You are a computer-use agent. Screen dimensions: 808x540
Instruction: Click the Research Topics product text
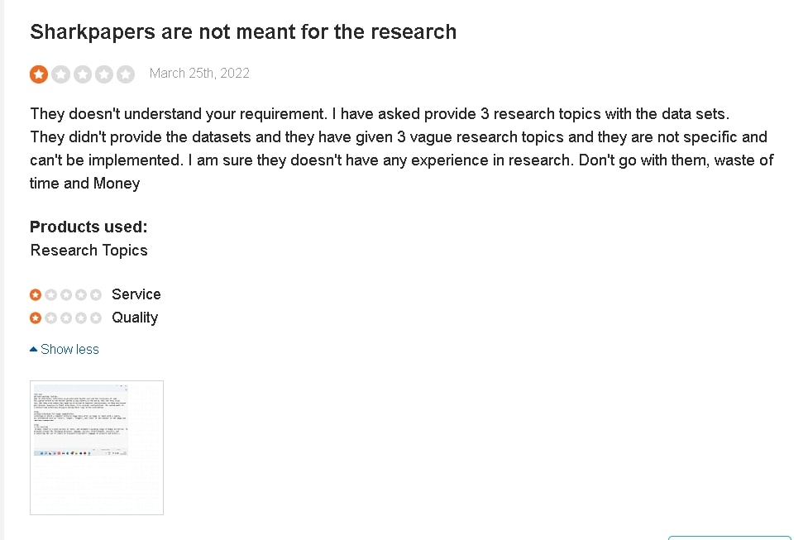[89, 251]
